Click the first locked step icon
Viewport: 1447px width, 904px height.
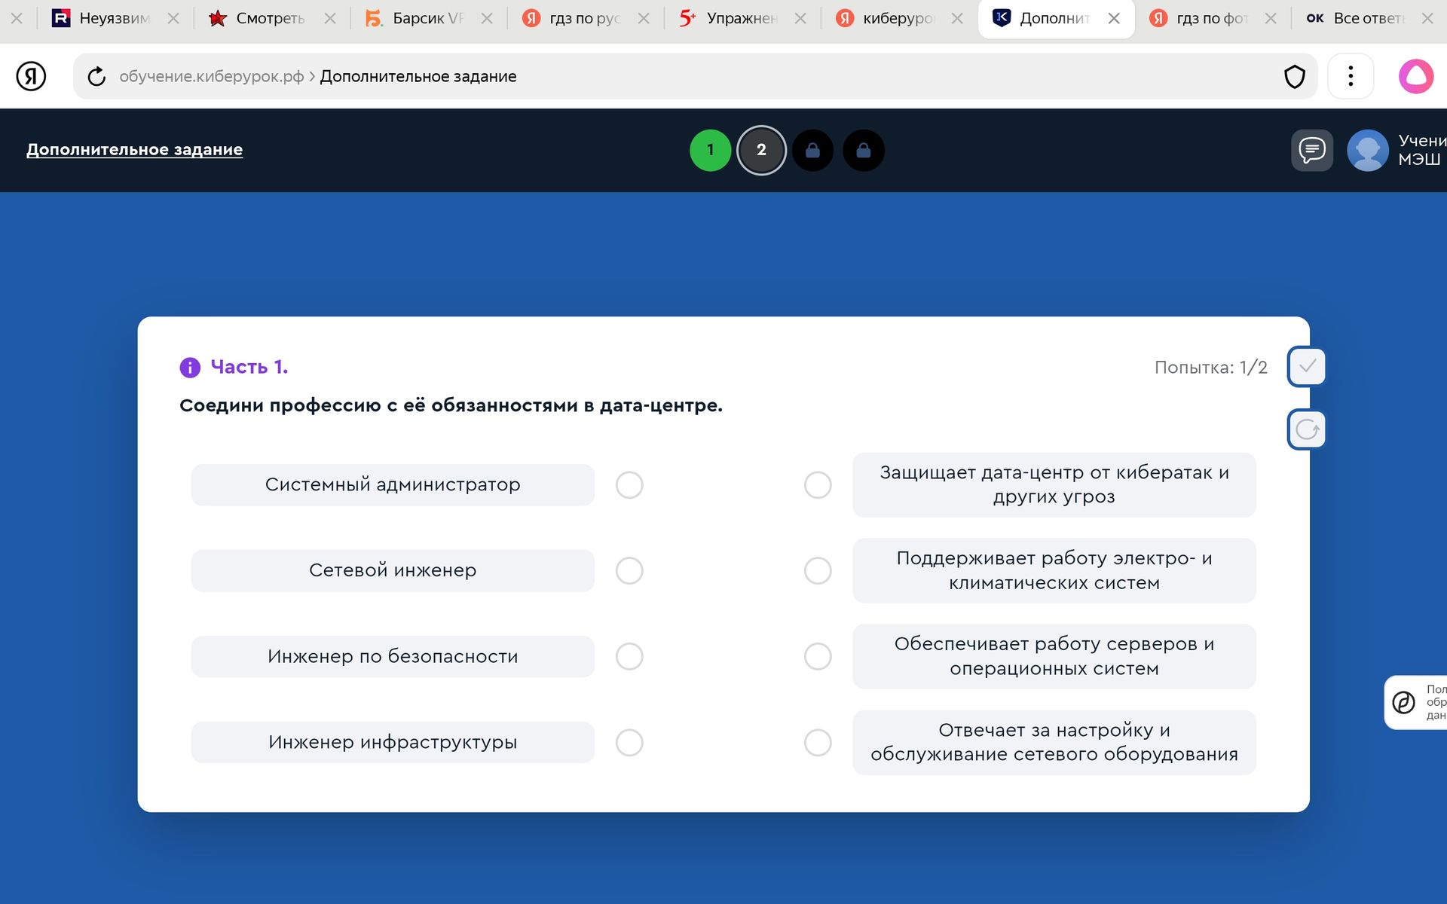click(x=812, y=150)
